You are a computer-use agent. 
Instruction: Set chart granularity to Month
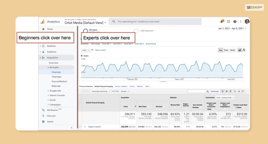point(233,50)
